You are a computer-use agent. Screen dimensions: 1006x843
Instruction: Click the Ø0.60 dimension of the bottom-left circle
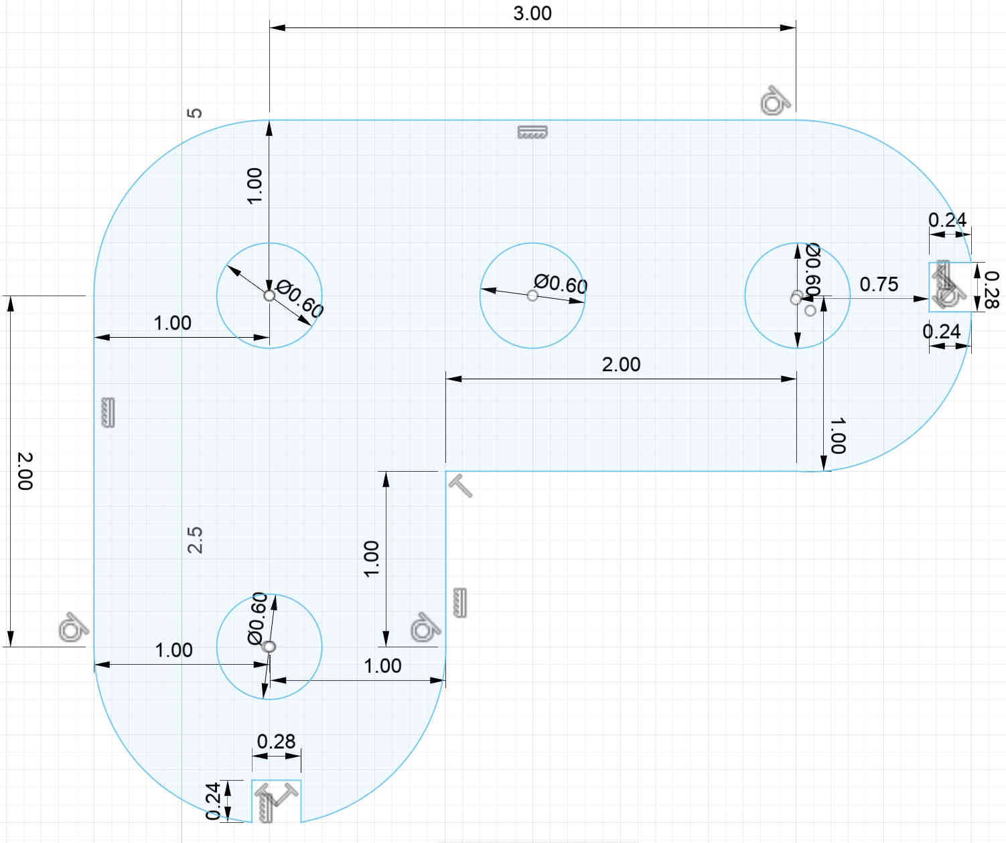258,619
